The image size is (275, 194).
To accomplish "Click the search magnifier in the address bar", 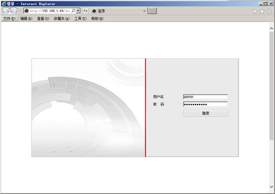I will pyautogui.click(x=74, y=11).
